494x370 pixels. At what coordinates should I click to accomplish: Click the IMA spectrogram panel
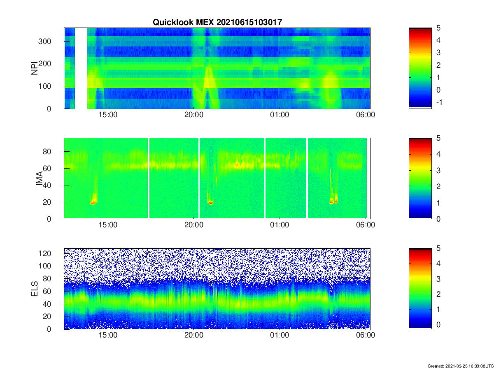(217, 178)
